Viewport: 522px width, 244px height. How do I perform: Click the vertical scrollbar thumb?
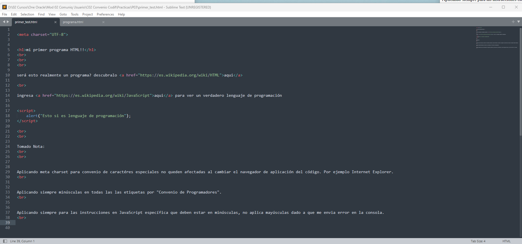coord(521,82)
